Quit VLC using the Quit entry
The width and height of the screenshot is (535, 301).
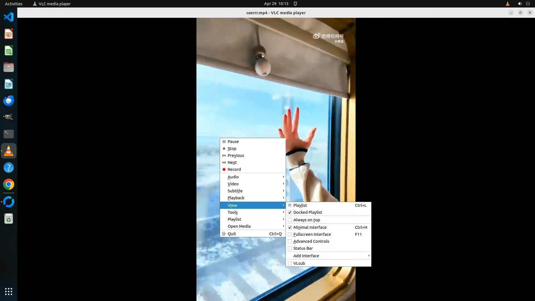tap(232, 234)
